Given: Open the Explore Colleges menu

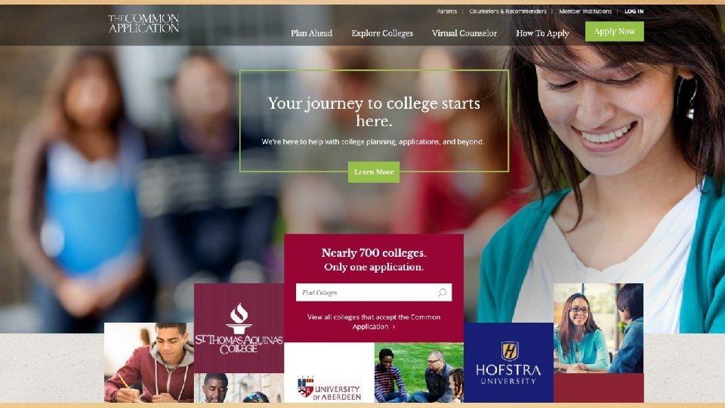Looking at the screenshot, I should pyautogui.click(x=382, y=33).
